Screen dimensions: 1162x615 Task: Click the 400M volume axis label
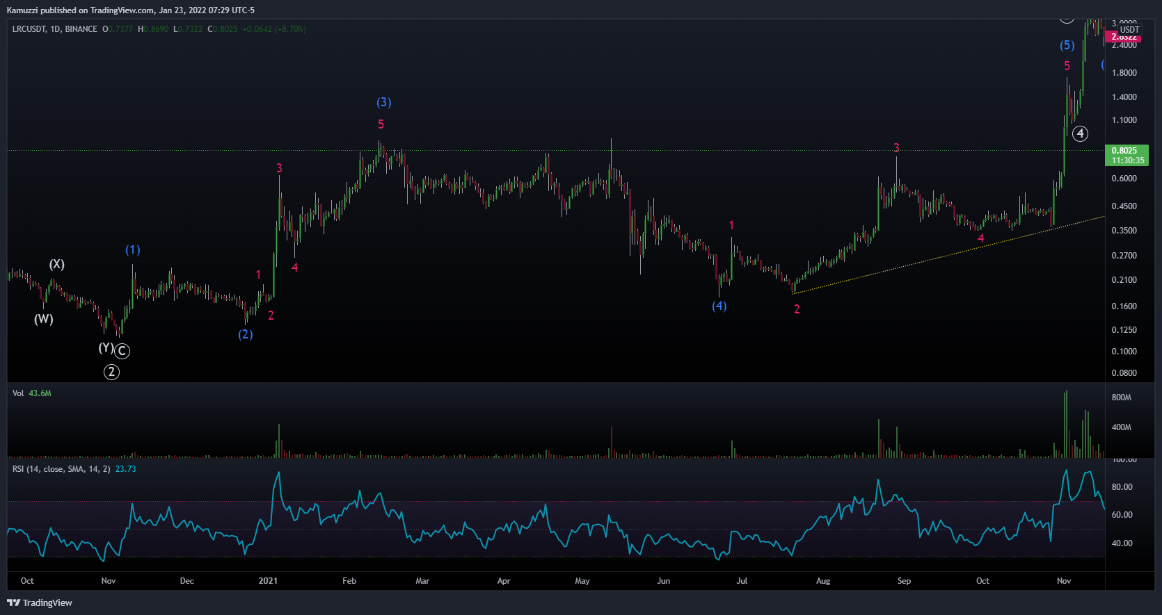1122,427
